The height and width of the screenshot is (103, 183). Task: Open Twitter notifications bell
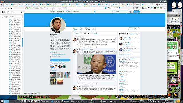pyautogui.click(x=68, y=11)
